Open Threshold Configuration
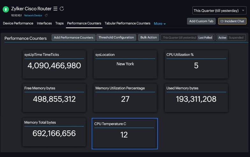 116,38
